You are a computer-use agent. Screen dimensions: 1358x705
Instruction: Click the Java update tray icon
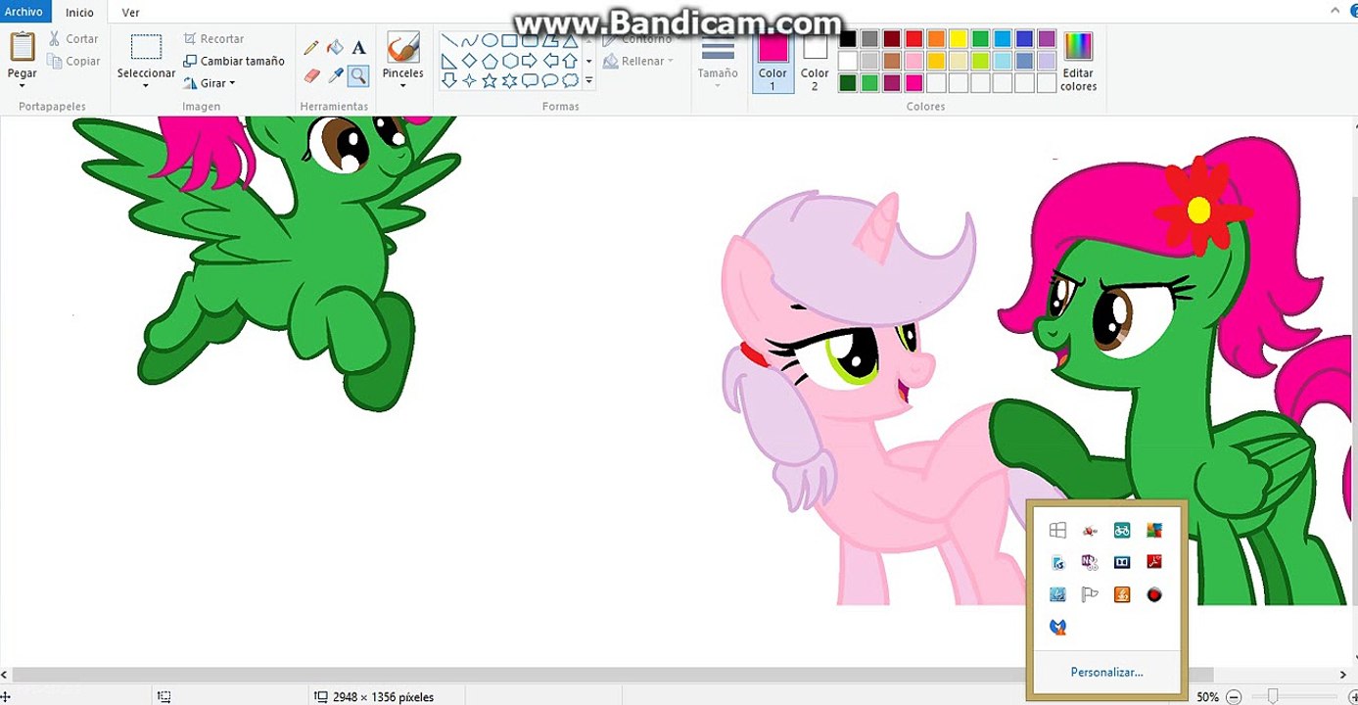[x=1122, y=594]
